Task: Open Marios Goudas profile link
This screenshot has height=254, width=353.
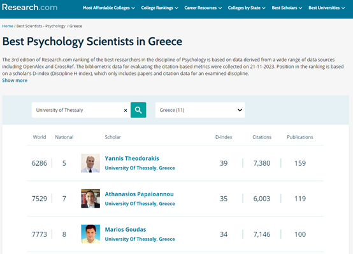Action: click(x=126, y=229)
